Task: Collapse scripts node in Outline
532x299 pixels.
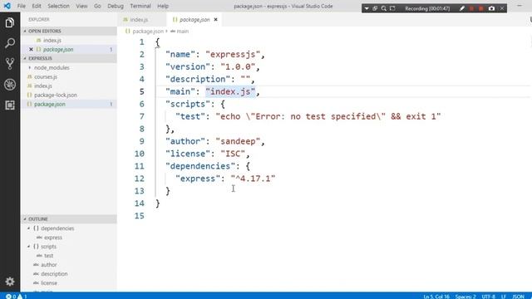Action: [x=29, y=247]
